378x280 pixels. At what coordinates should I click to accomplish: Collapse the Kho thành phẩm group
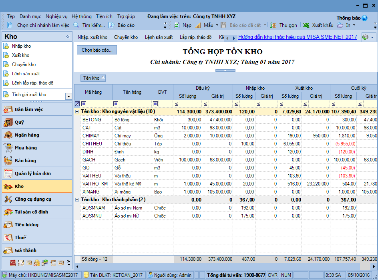coord(77,199)
